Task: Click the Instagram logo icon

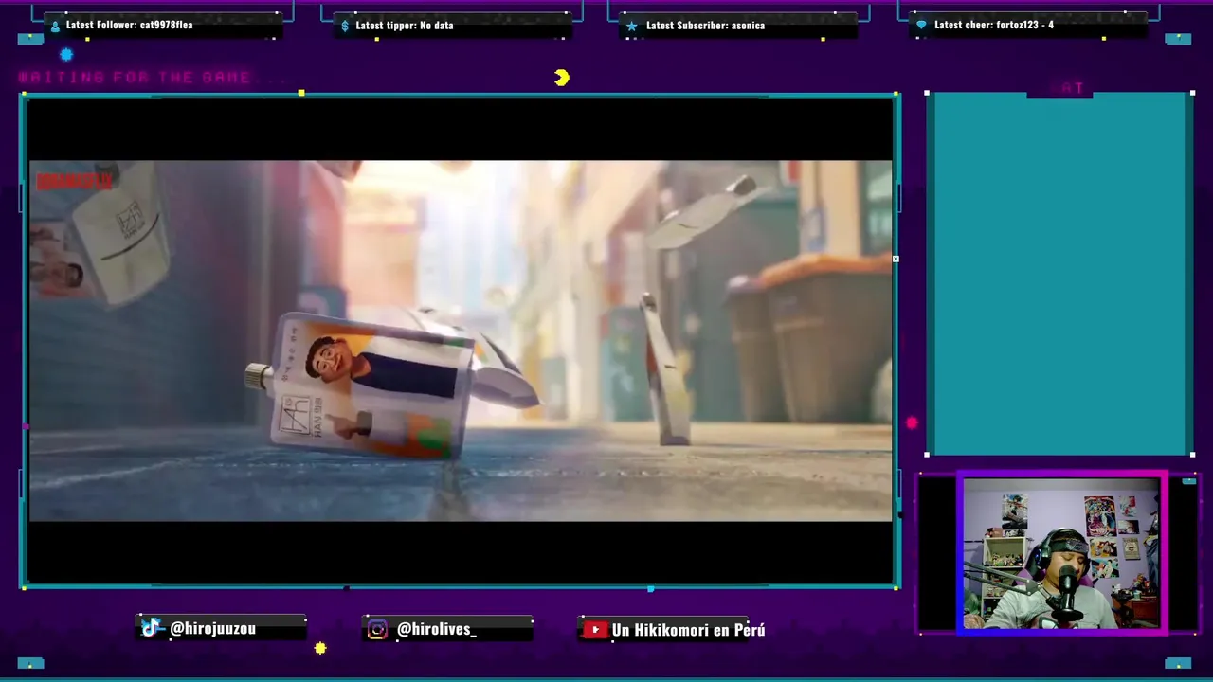Action: tap(377, 629)
